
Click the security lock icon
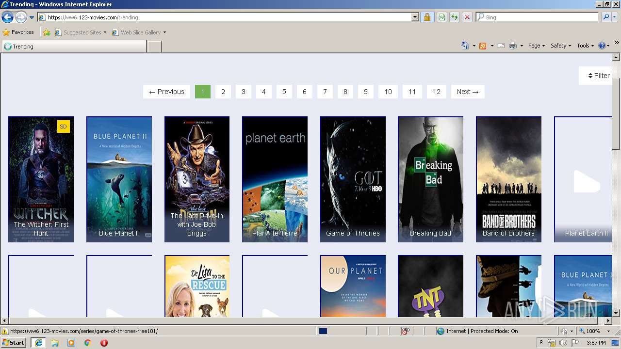[427, 17]
